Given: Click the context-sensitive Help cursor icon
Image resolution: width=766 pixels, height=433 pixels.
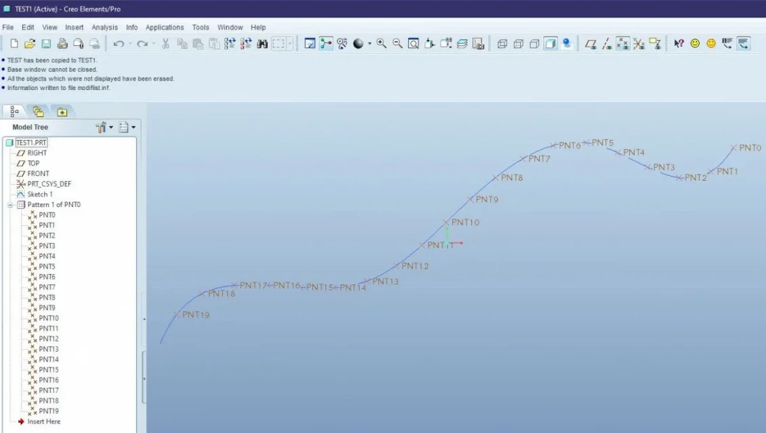Looking at the screenshot, I should tap(679, 44).
